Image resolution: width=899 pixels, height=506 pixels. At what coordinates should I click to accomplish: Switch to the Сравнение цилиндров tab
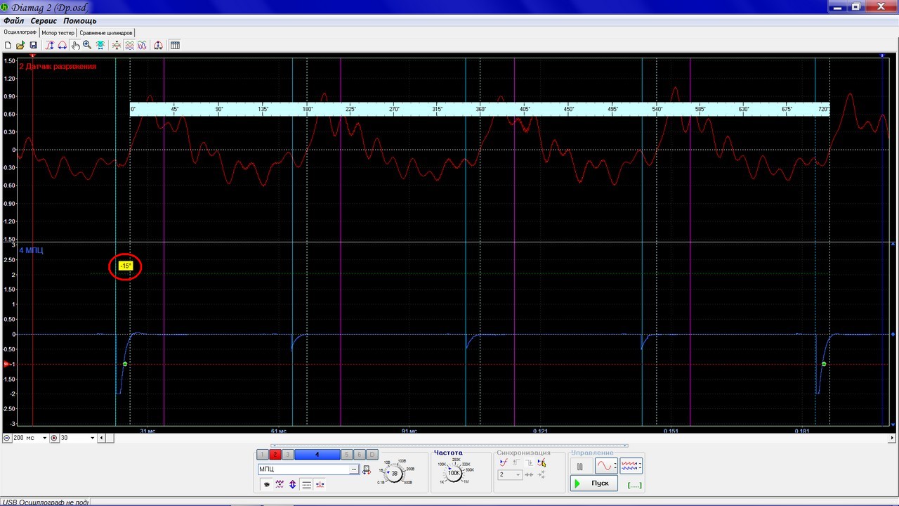point(105,33)
